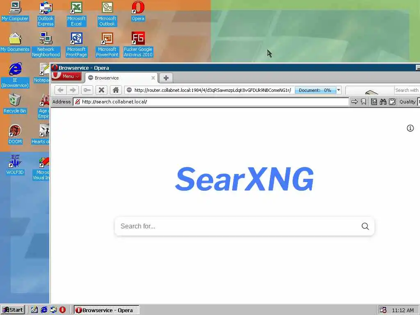
Task: Launch Outlook Express from quick launch
Action: (53, 310)
